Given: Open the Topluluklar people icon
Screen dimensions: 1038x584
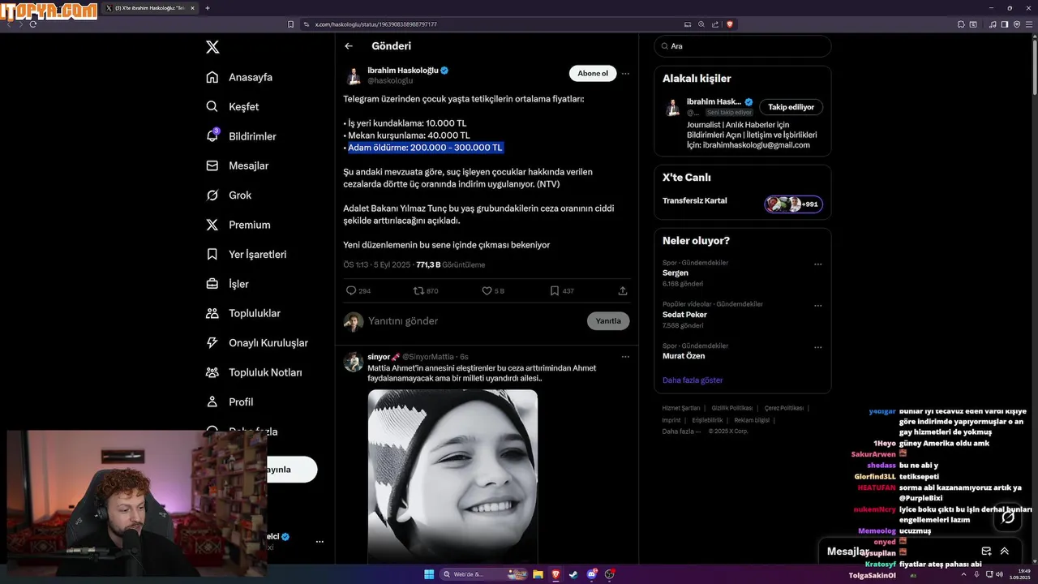Looking at the screenshot, I should [212, 313].
